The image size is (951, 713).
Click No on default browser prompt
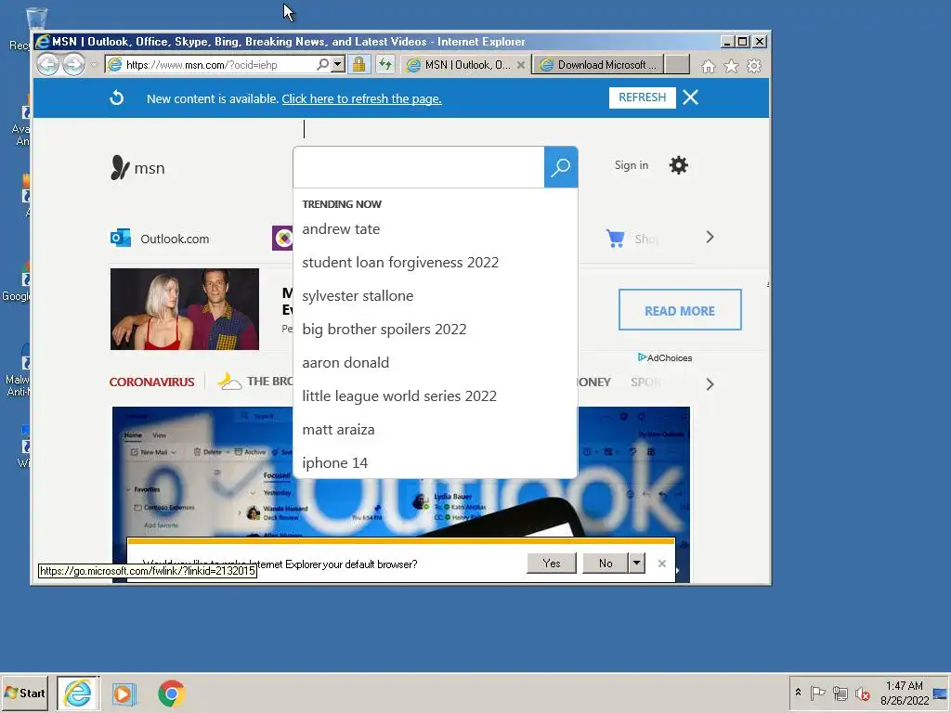coord(606,564)
